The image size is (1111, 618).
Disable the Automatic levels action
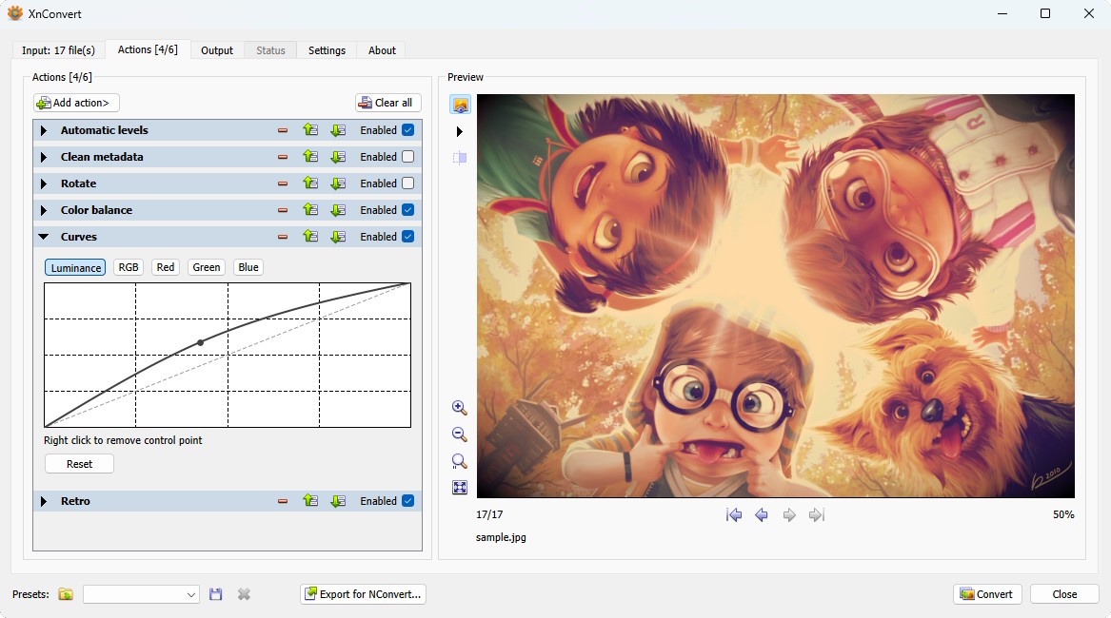408,130
